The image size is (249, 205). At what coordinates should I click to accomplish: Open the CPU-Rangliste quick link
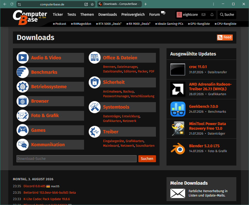(x=225, y=24)
